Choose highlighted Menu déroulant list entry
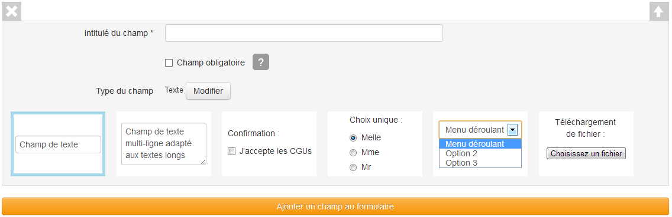The width and height of the screenshot is (672, 217). pyautogui.click(x=480, y=144)
